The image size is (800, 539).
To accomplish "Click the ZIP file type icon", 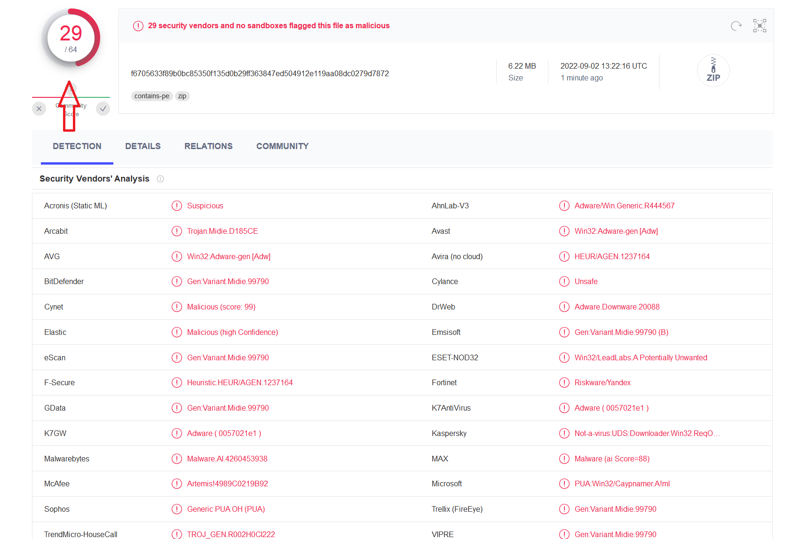I will 713,71.
